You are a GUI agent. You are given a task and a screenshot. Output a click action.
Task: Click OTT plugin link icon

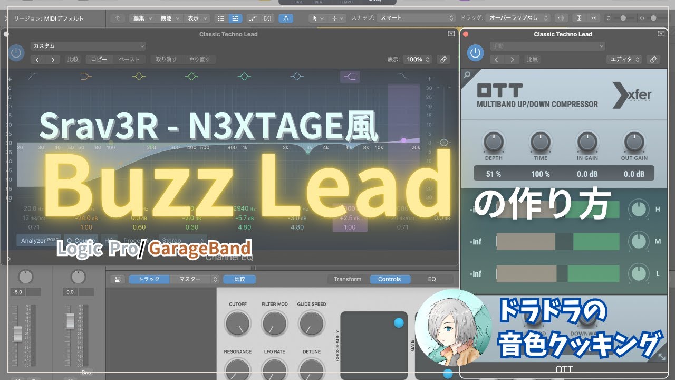tap(653, 60)
